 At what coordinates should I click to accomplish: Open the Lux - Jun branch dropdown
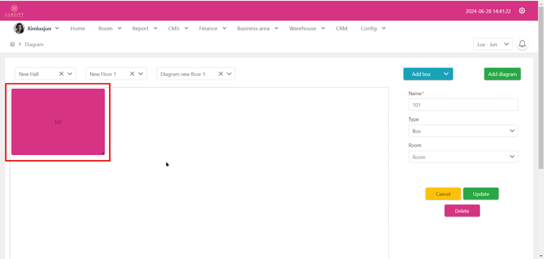click(492, 44)
